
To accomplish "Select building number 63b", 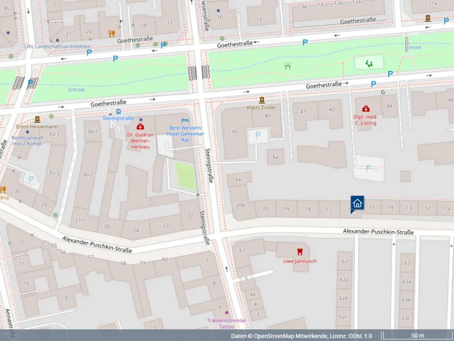I will click(x=406, y=300).
